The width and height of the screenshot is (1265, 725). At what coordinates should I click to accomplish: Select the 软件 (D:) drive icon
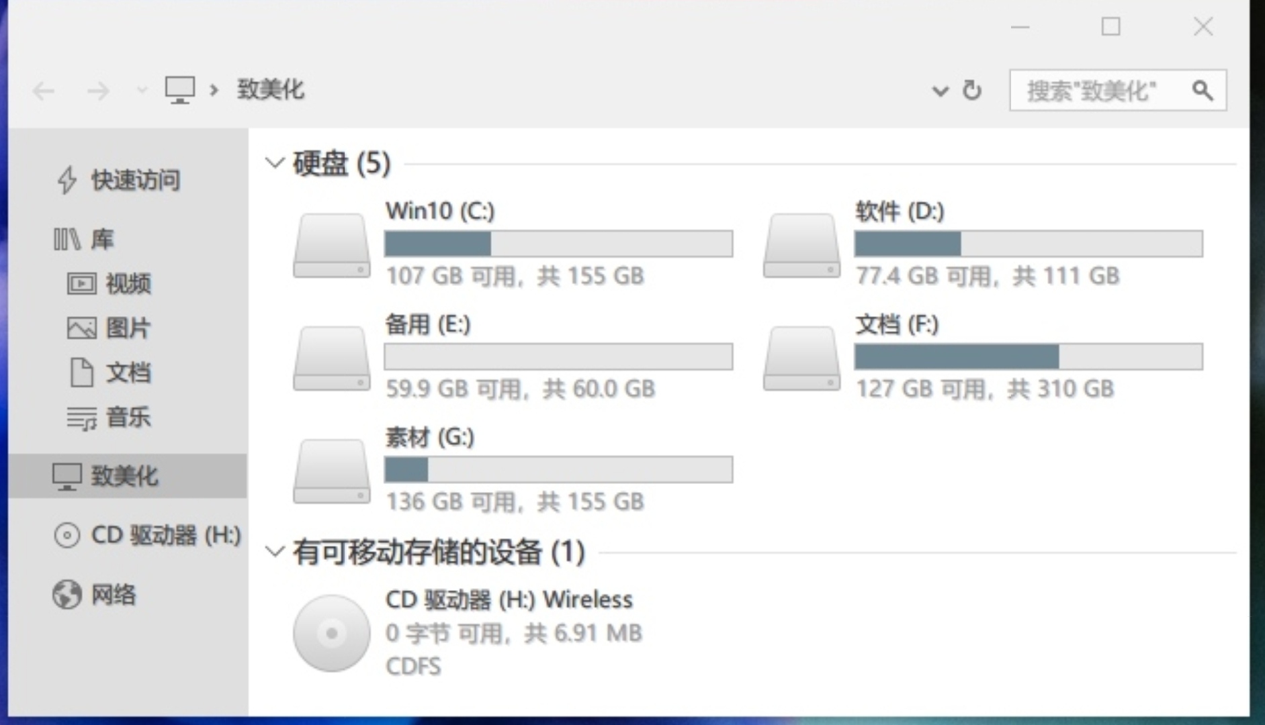tap(801, 245)
